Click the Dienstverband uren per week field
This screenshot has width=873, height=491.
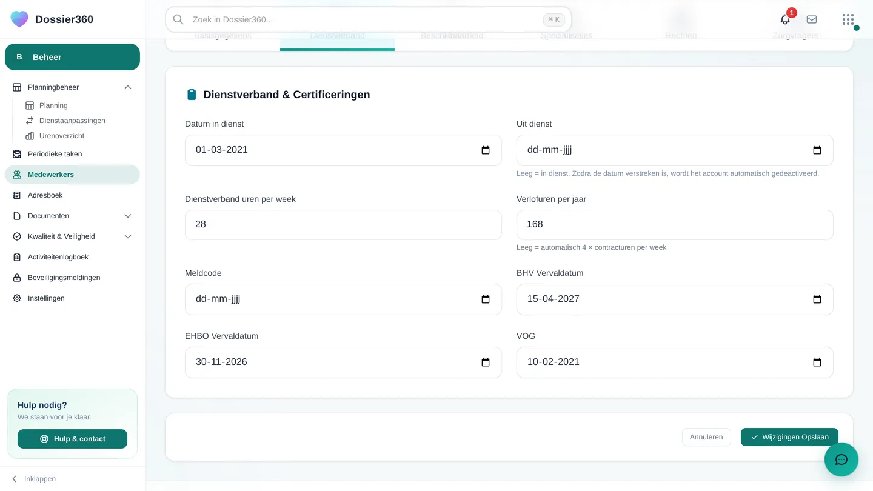tap(343, 225)
